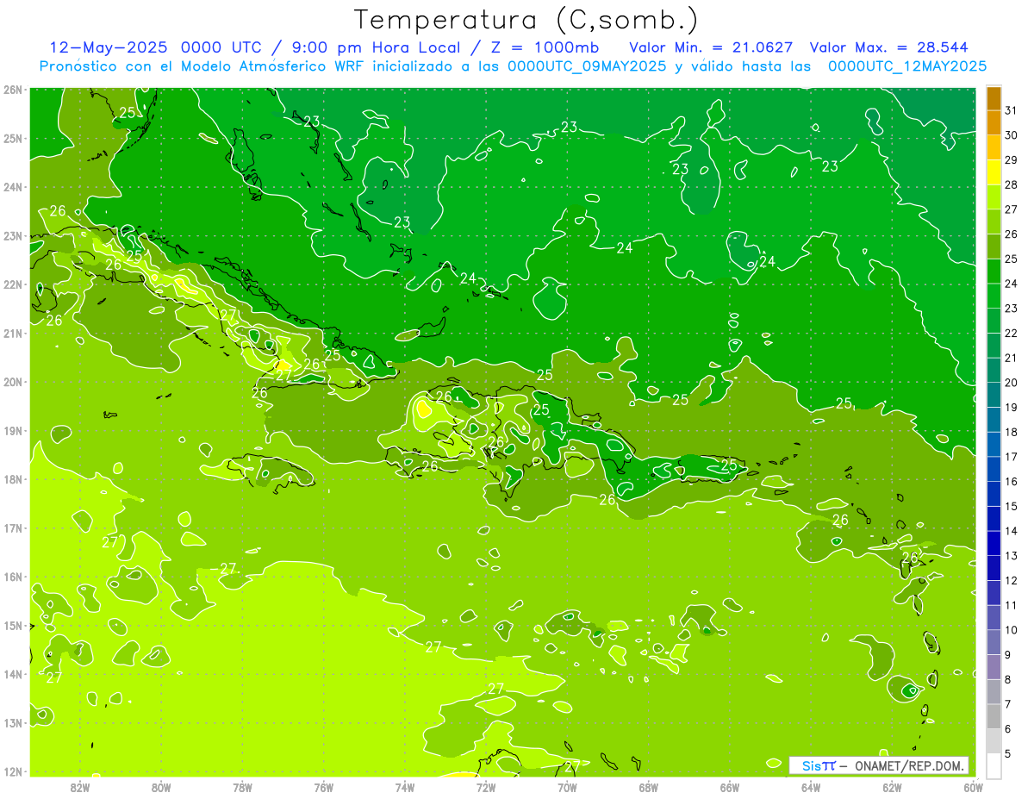1034x799 pixels.
Task: Click the 66W longitude axis label
Action: pyautogui.click(x=729, y=786)
